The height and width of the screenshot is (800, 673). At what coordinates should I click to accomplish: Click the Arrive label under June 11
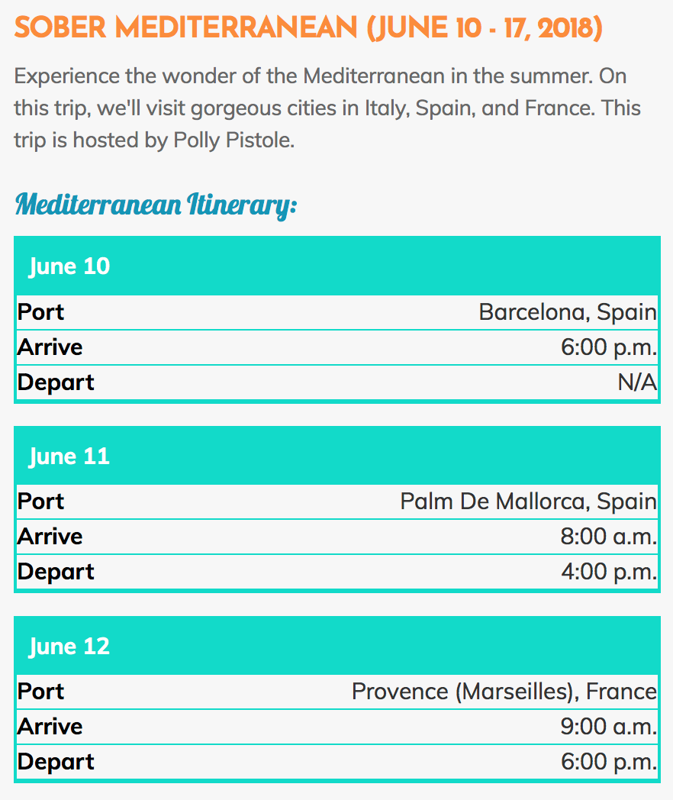coord(50,537)
